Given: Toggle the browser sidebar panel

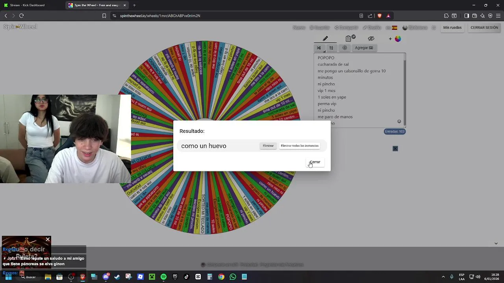Looking at the screenshot, I should point(467,16).
